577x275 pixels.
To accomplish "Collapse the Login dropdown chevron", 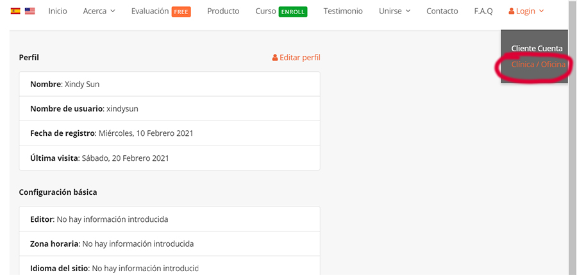I will 541,12.
